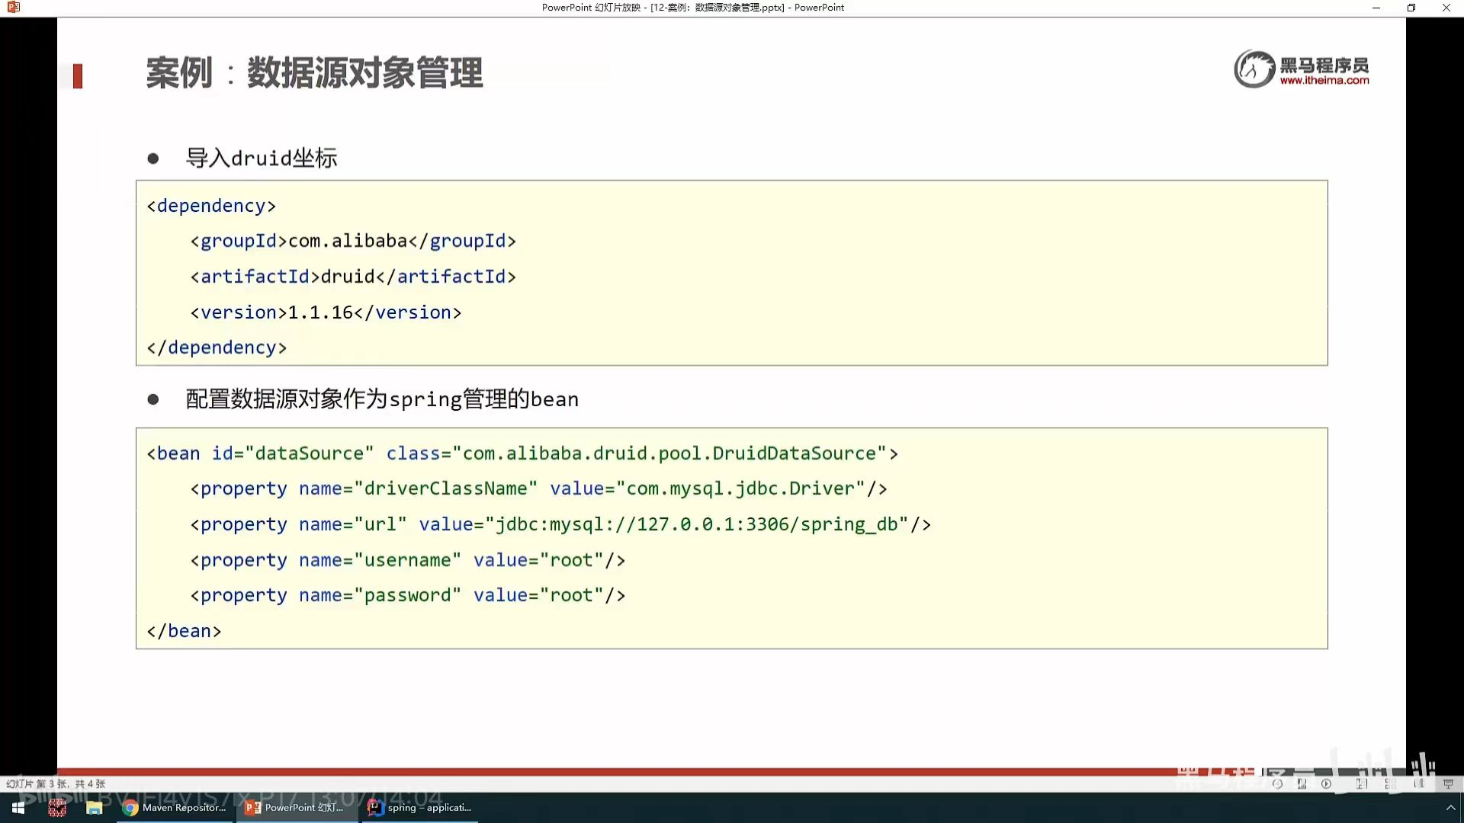The width and height of the screenshot is (1464, 823).
Task: Click the slide 3 of 4 indicator
Action: 56,783
